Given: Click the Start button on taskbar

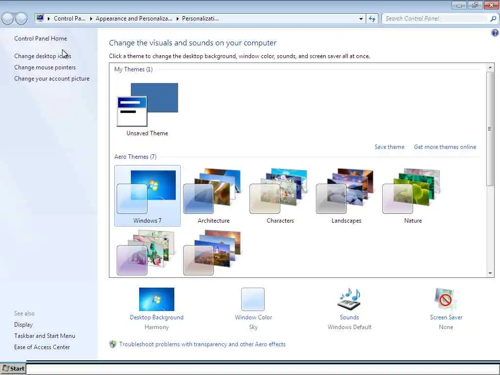Looking at the screenshot, I should coord(13,369).
